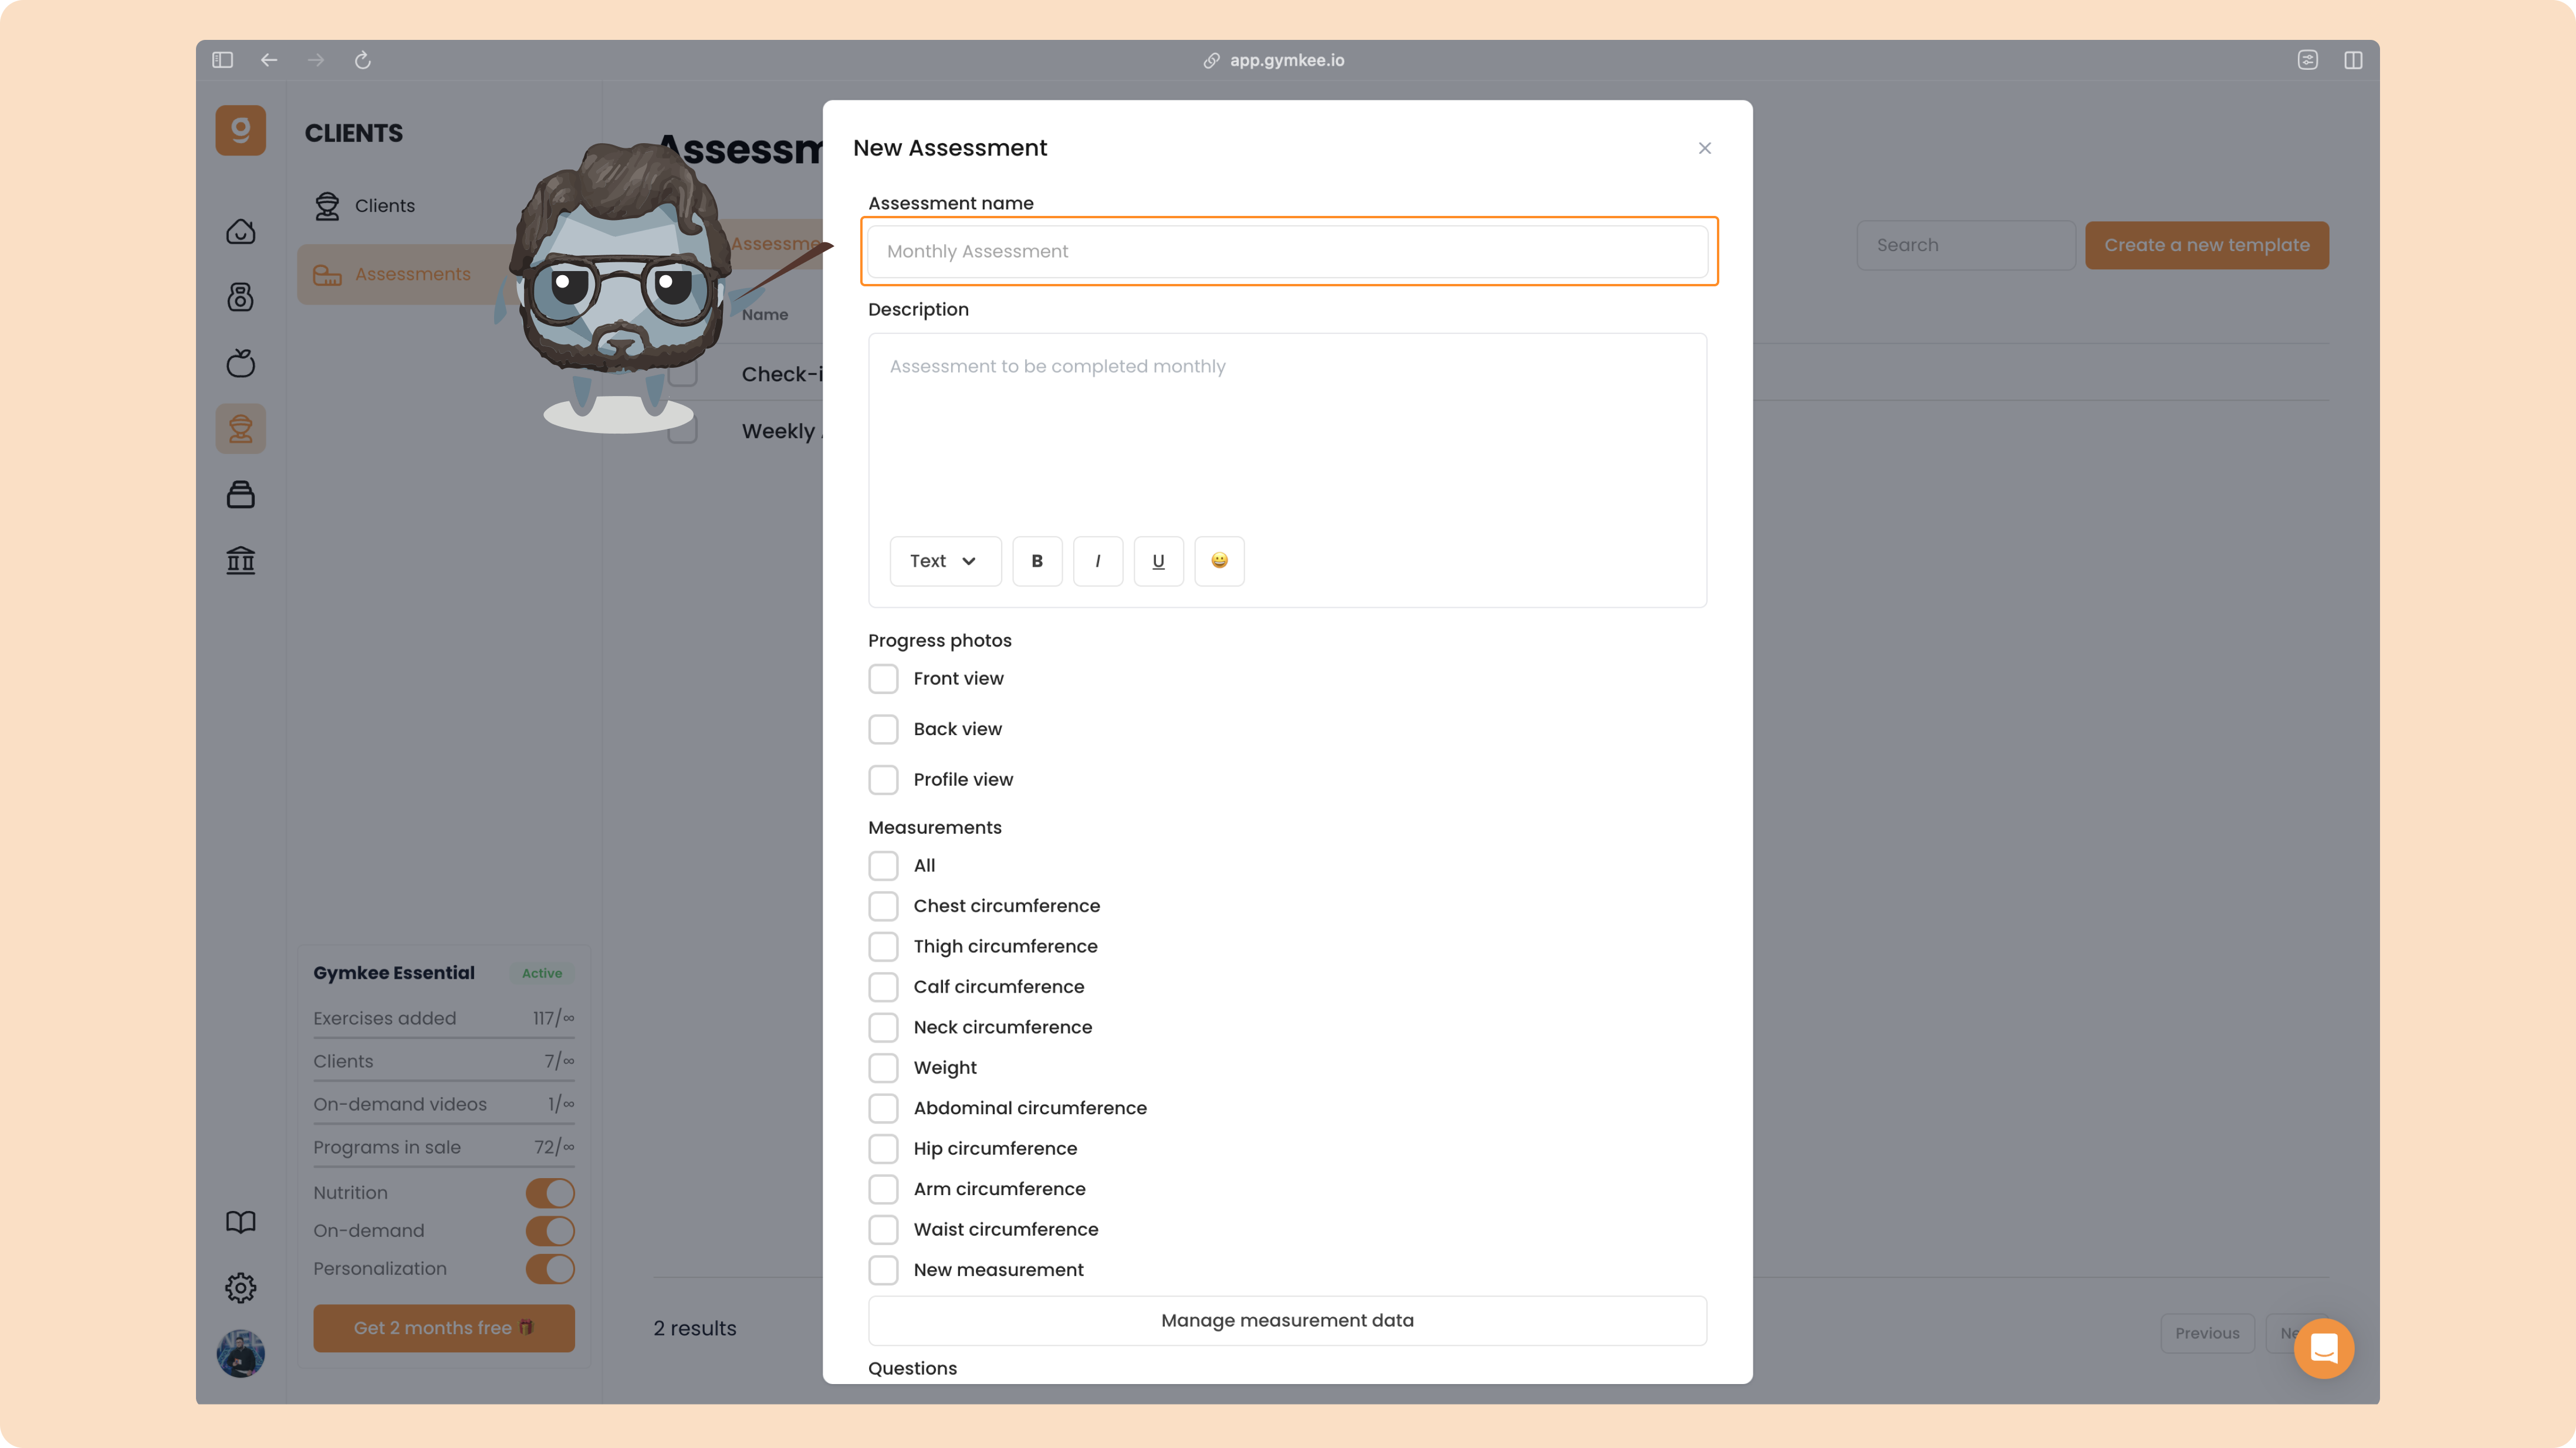Close the New Assessment dialog
Viewport: 2576px width, 1448px height.
pos(1704,148)
